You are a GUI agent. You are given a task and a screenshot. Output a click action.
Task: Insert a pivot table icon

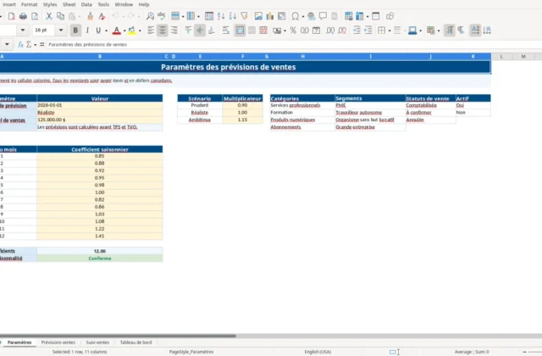pyautogui.click(x=282, y=16)
